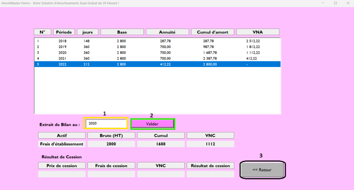Click the annuity 412,22 in the 2022 row
The height and width of the screenshot is (190, 354).
(165, 64)
